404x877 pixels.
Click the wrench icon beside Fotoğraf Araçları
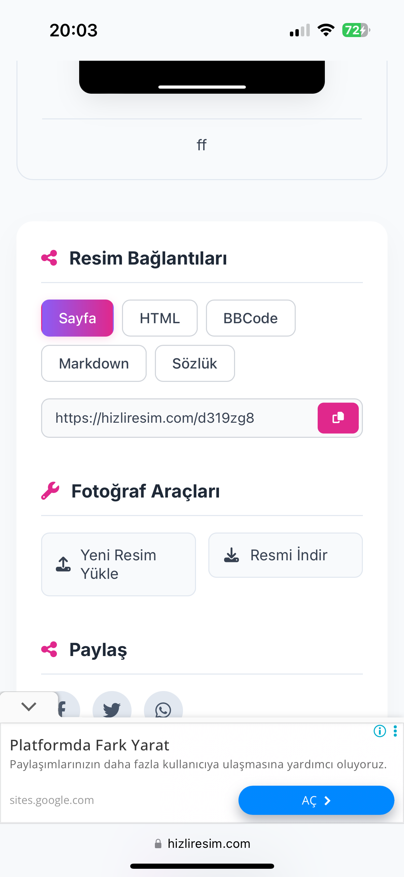tap(50, 491)
